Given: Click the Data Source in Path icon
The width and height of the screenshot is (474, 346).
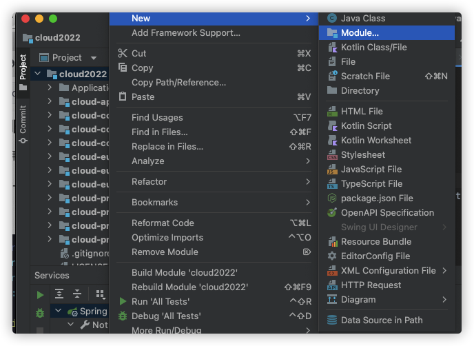Looking at the screenshot, I should pos(332,320).
